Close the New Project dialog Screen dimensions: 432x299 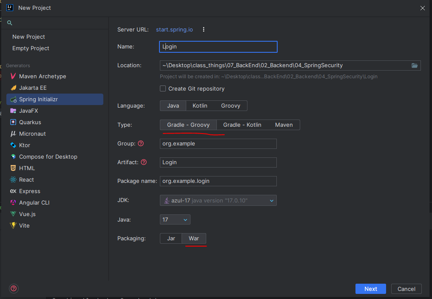point(422,8)
